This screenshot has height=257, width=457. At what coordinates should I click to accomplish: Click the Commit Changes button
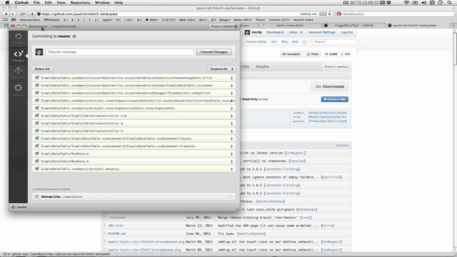click(214, 52)
